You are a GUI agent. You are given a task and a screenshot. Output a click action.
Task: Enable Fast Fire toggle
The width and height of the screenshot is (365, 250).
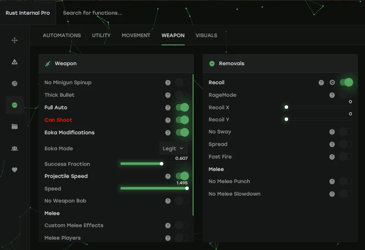click(x=346, y=157)
